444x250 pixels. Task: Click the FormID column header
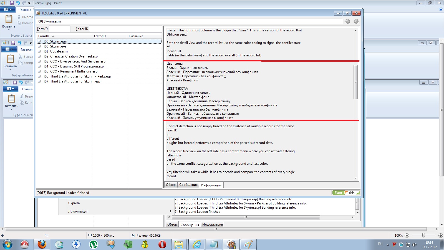click(64, 36)
